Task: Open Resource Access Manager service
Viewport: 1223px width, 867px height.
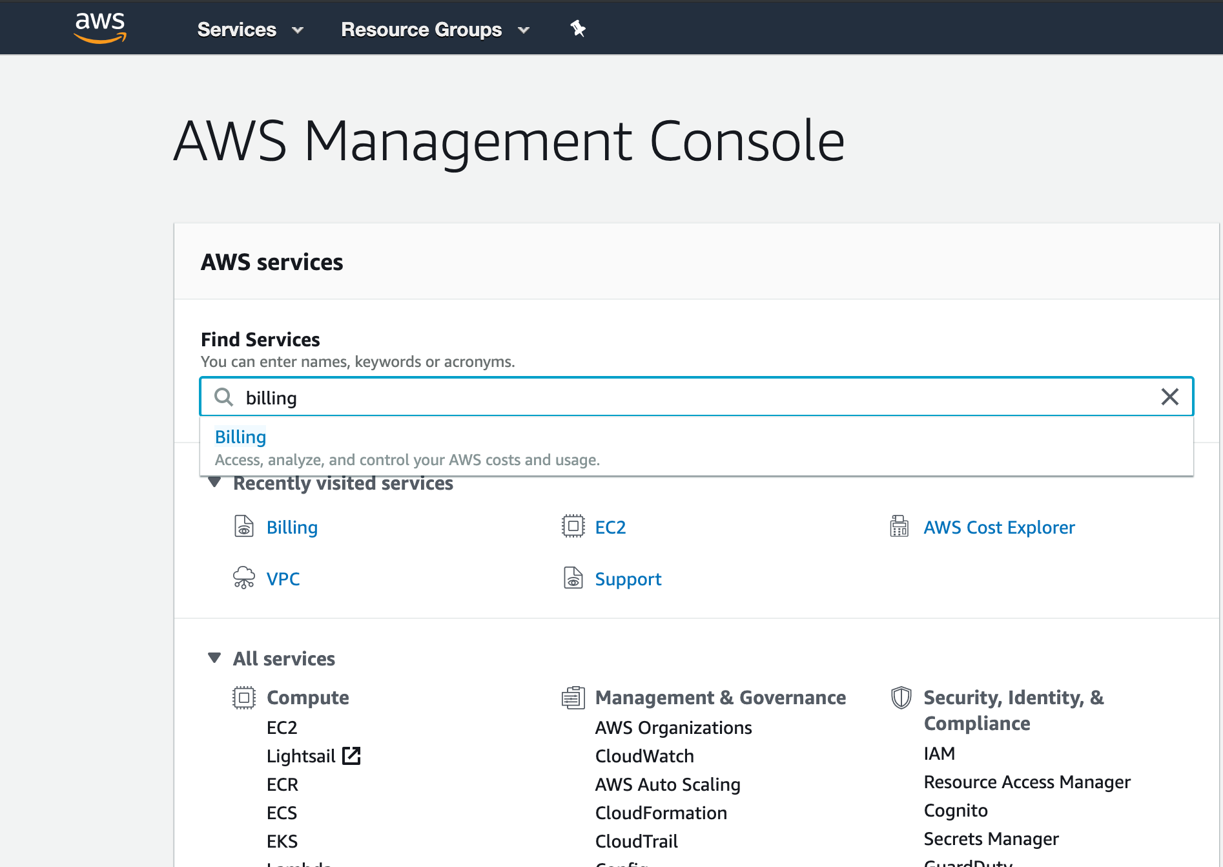Action: pyautogui.click(x=1027, y=782)
